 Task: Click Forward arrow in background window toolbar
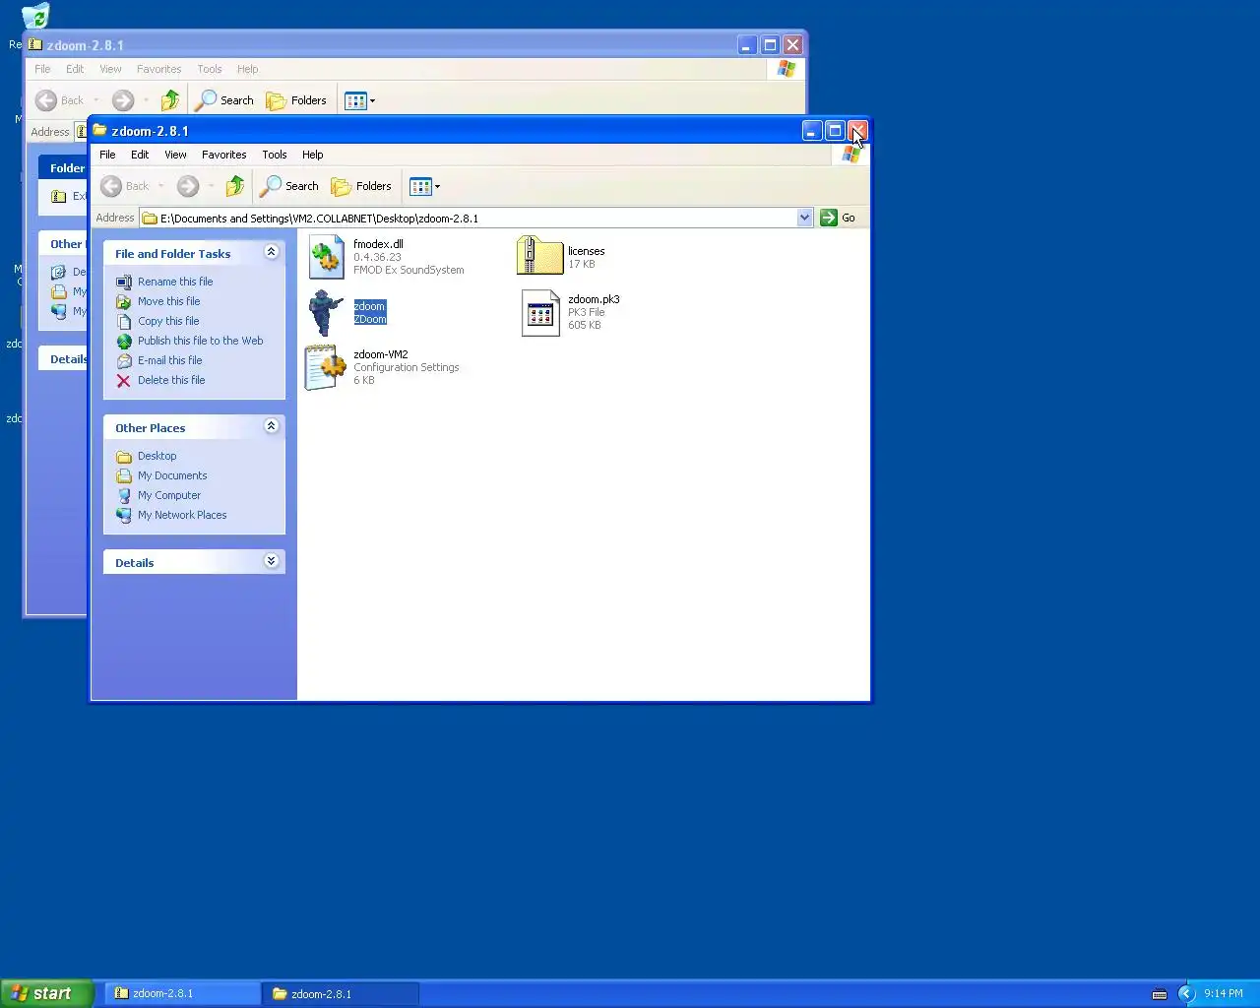pyautogui.click(x=123, y=100)
